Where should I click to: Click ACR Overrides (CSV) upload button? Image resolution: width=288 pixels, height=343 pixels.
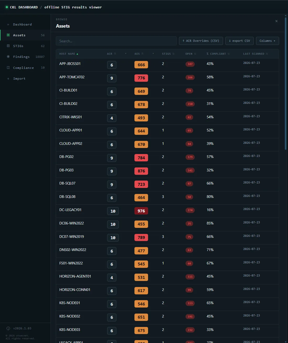click(201, 41)
